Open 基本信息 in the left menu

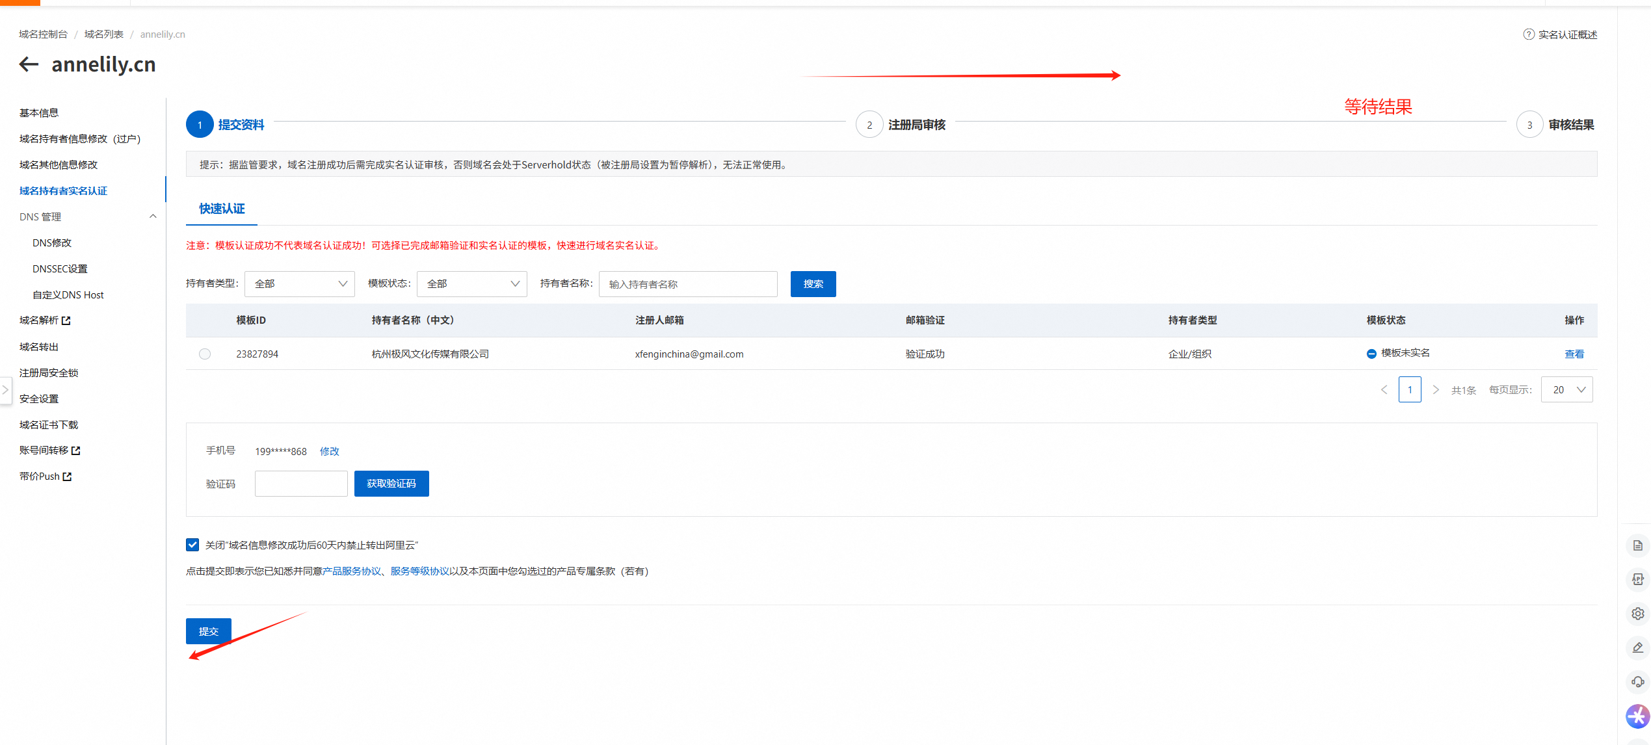click(x=39, y=112)
